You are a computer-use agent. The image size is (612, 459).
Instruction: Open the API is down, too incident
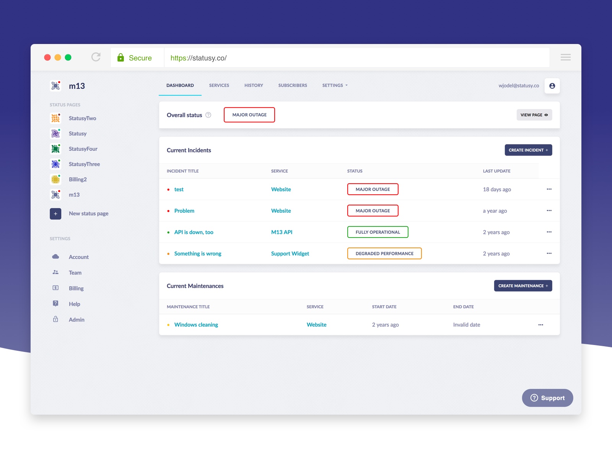(x=194, y=232)
